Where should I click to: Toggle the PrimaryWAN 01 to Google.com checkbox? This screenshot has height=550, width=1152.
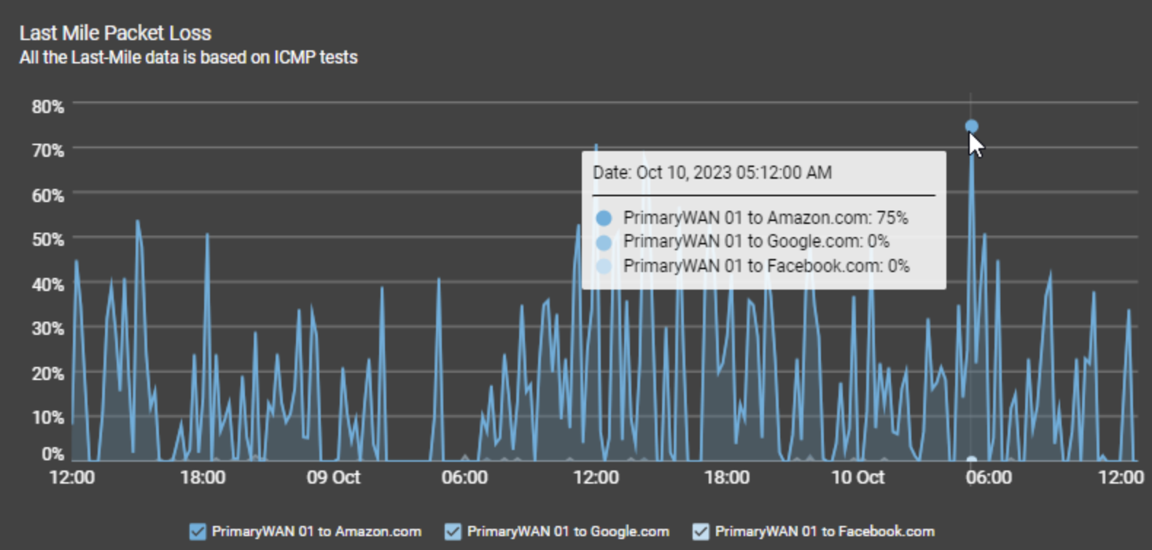pyautogui.click(x=453, y=532)
